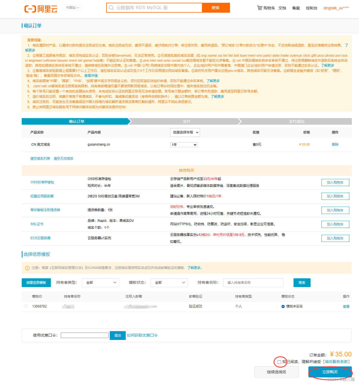
Task: Open the ECS云服务器 product link
Action: (x=40, y=238)
